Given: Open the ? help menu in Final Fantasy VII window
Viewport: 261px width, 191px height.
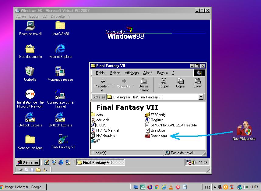Looking at the screenshot, I should [173, 73].
